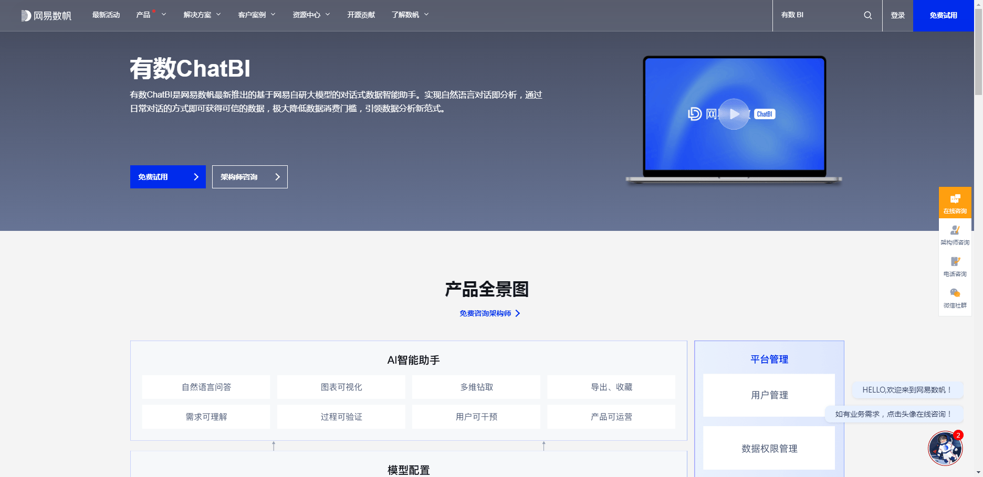Click HELLO,欢迎来到网易数帆 chat bubble

tap(907, 390)
